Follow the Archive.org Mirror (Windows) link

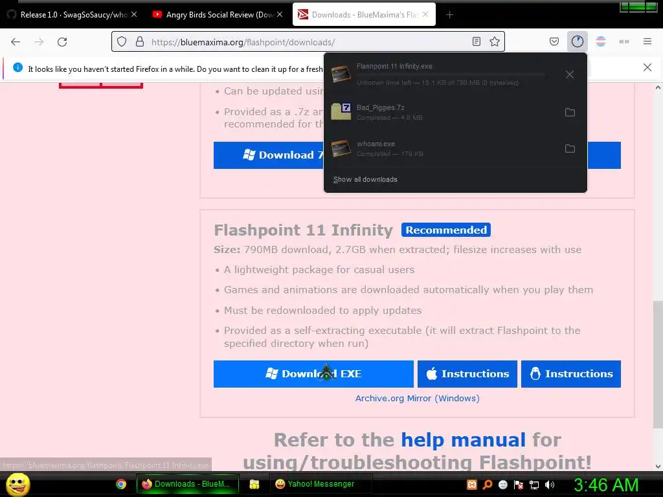pyautogui.click(x=418, y=399)
